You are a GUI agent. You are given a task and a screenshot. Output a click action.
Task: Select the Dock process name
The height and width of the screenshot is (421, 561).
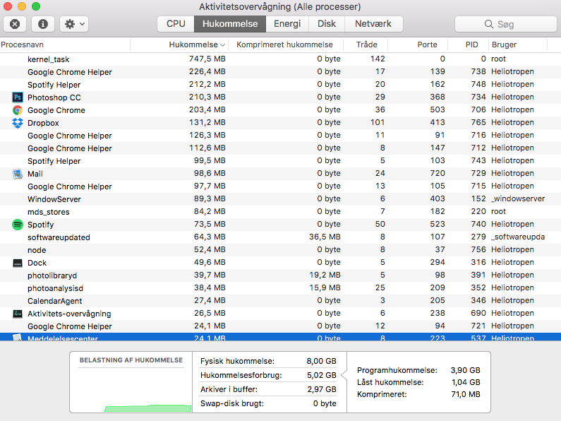click(x=37, y=263)
